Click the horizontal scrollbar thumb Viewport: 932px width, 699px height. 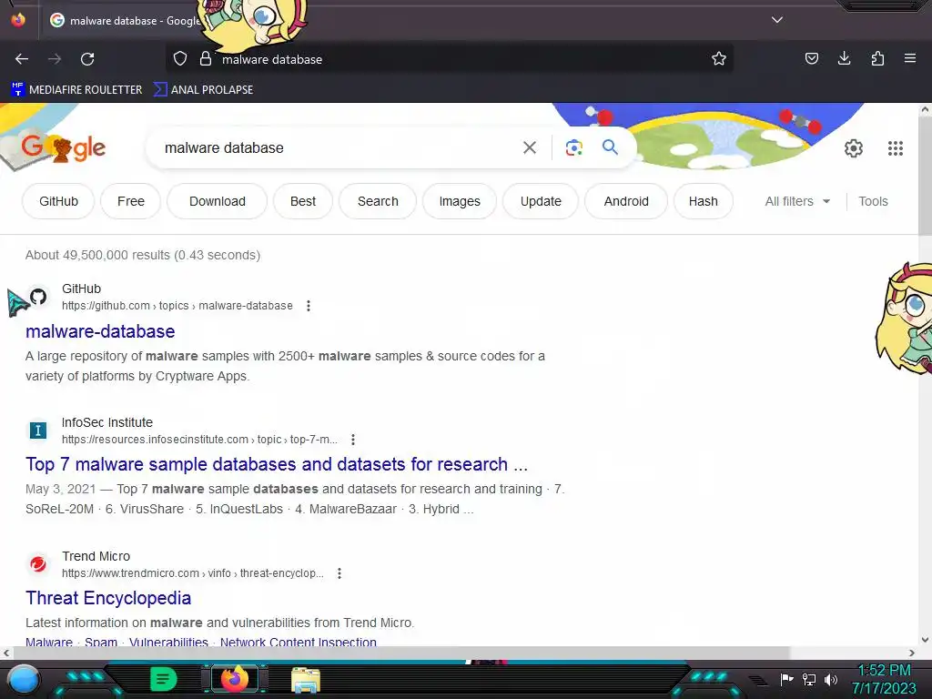point(401,653)
